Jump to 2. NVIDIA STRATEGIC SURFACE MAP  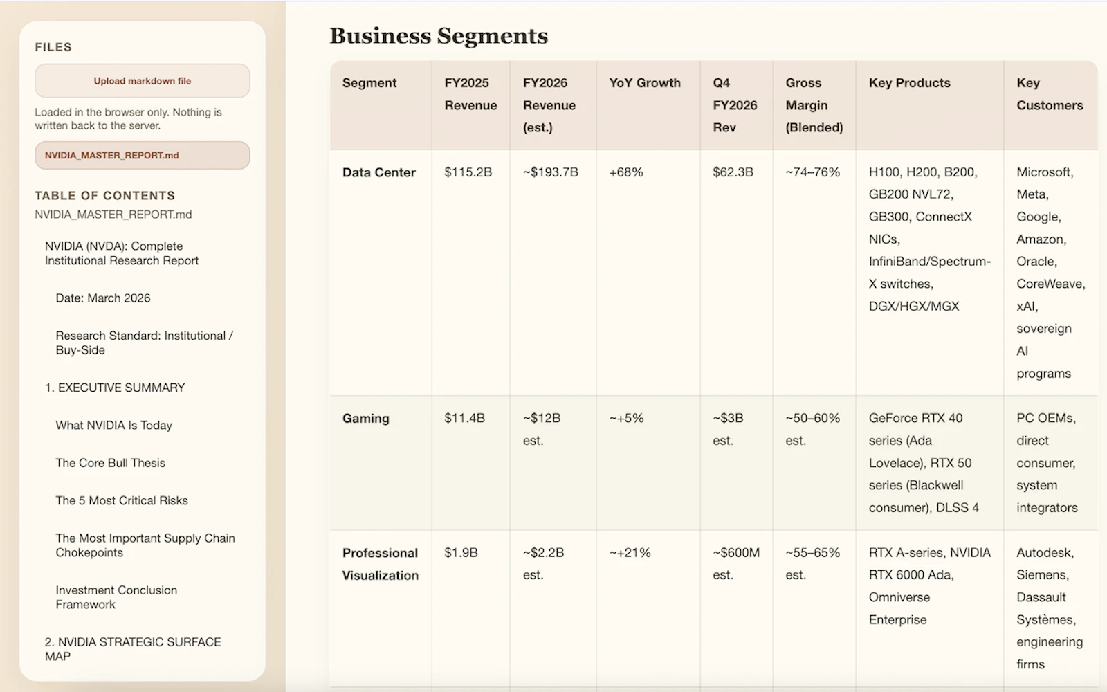(133, 649)
